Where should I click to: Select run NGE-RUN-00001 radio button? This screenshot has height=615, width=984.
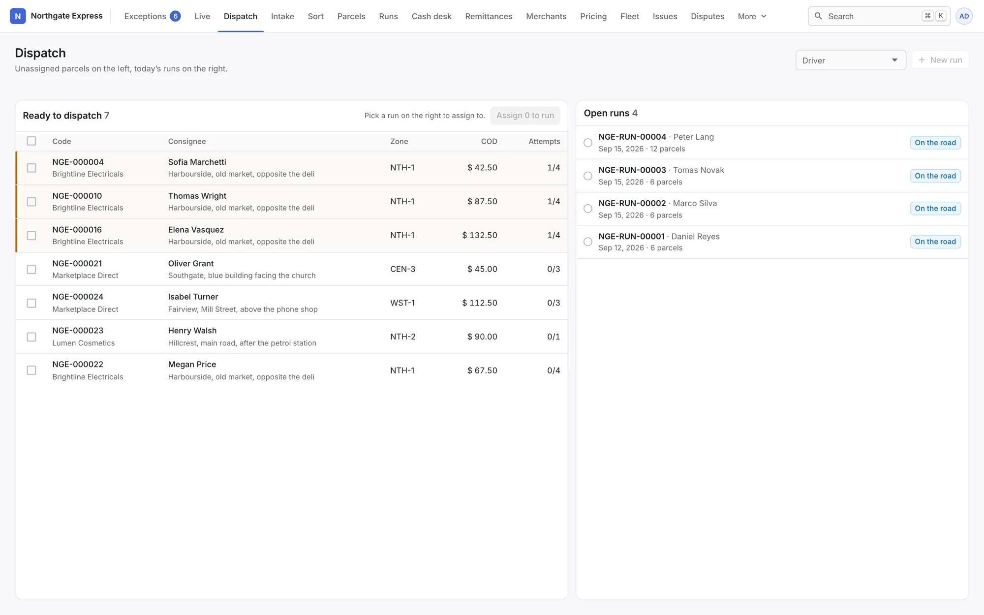pos(588,242)
